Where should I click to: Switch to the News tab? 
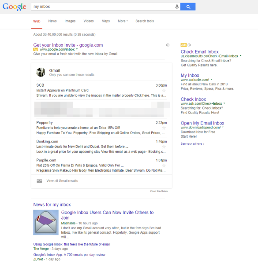[52, 21]
